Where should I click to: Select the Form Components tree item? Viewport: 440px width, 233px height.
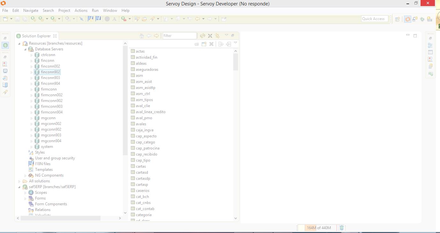pos(51,204)
